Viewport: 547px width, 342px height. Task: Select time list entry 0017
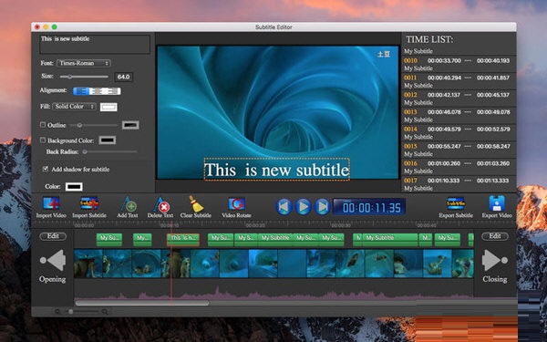459,184
